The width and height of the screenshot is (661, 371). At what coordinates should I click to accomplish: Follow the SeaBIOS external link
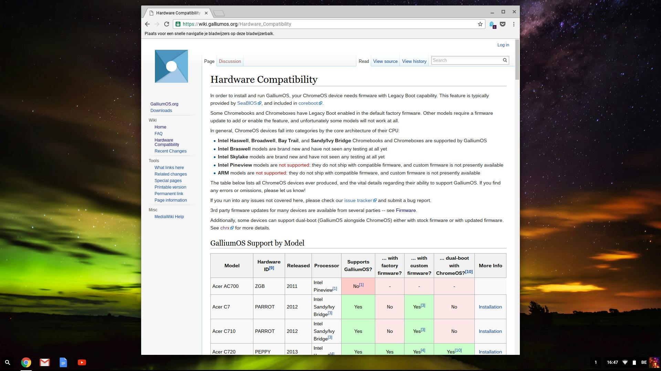(x=247, y=103)
